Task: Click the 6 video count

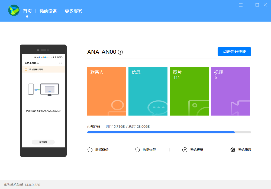Action: click(x=216, y=77)
